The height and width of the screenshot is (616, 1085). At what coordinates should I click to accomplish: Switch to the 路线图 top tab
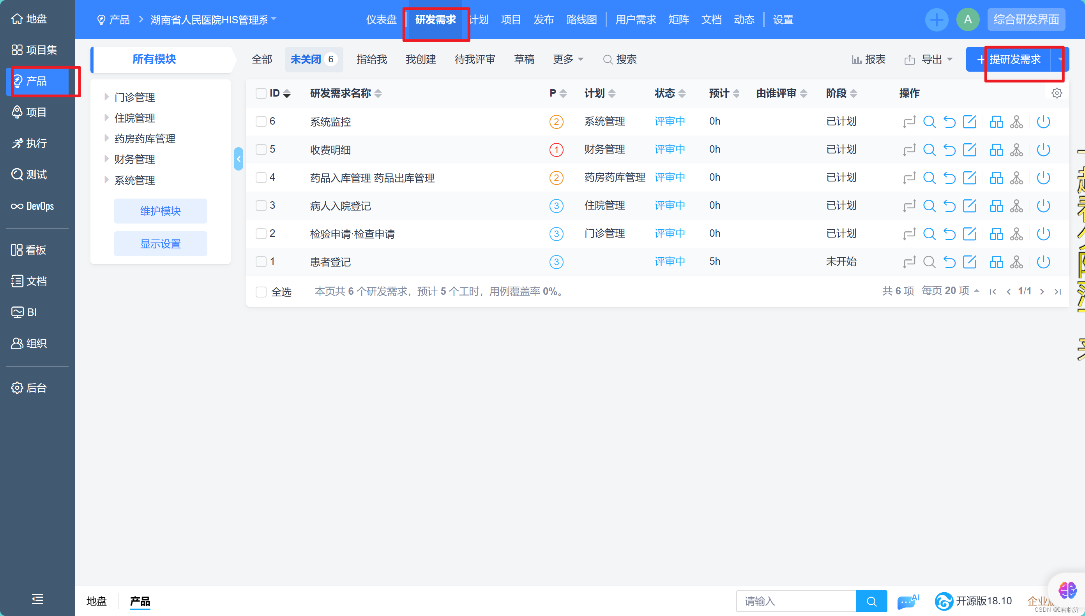coord(581,20)
